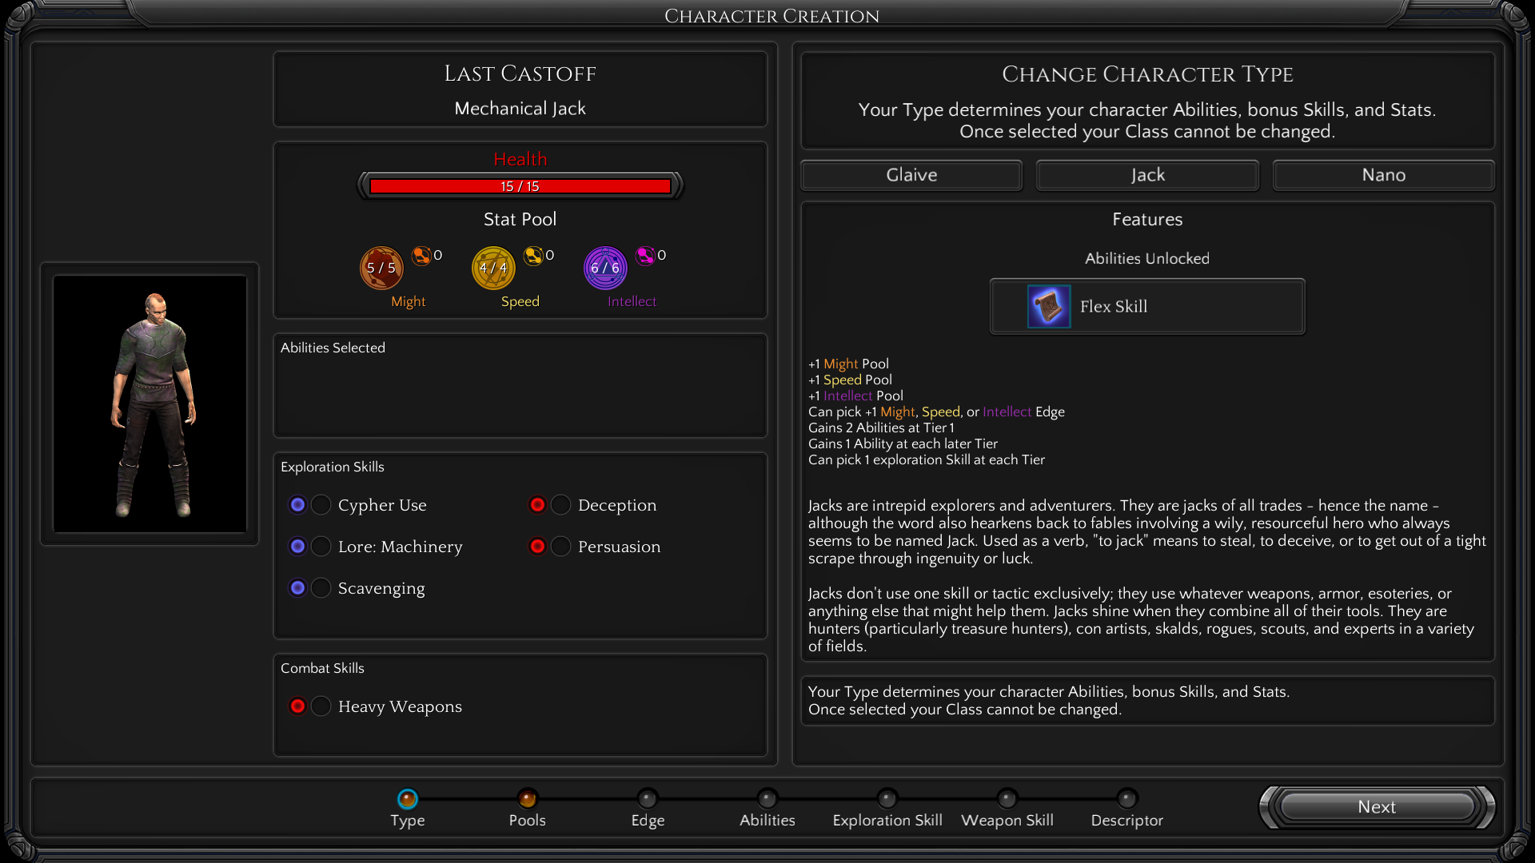
Task: Click the Scavenging skill label
Action: [x=381, y=589]
